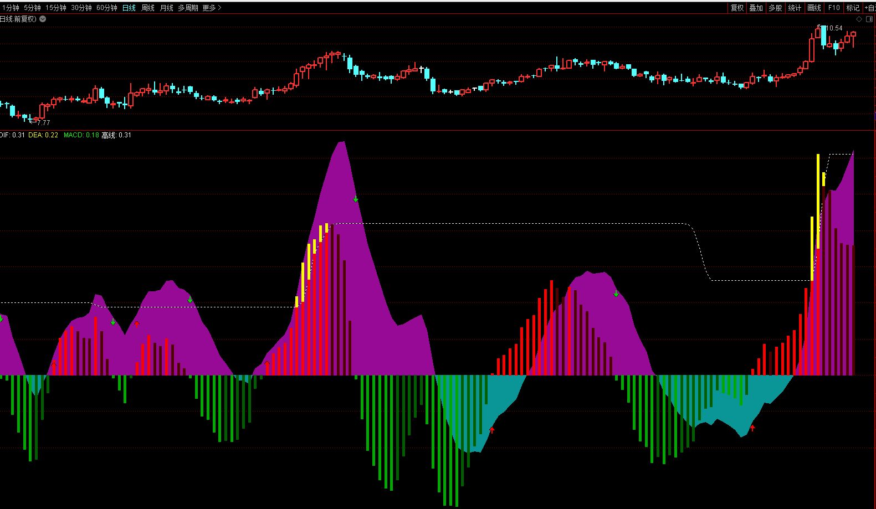Click the 统计 statistics button

click(795, 8)
